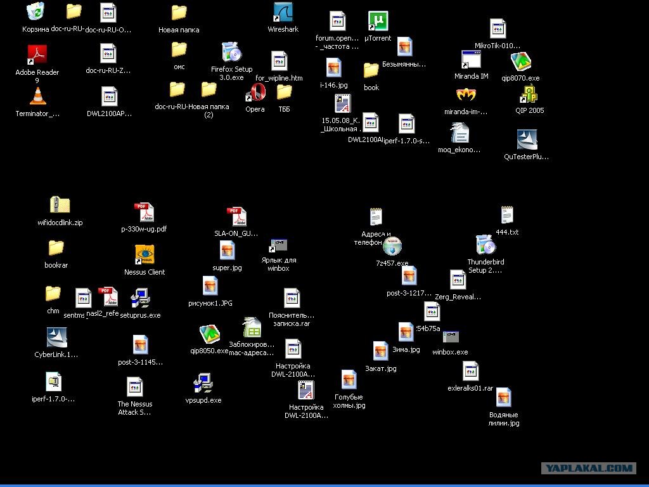Click the Thunderbird Setup installer icon

(x=485, y=244)
